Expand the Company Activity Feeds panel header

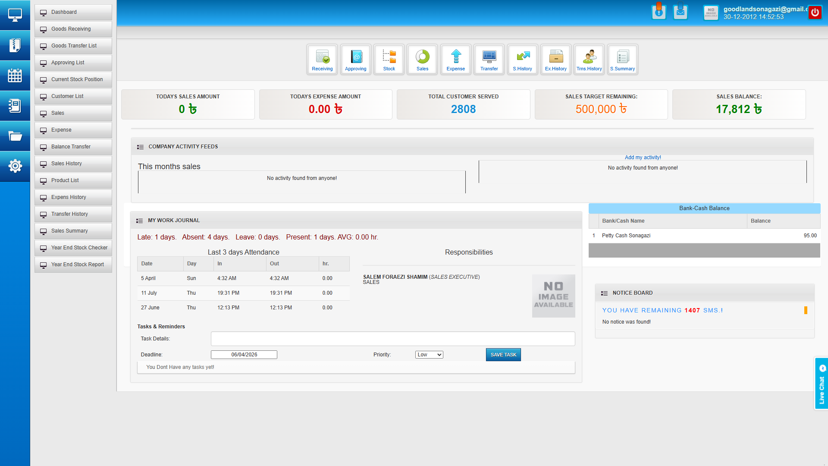tap(183, 147)
